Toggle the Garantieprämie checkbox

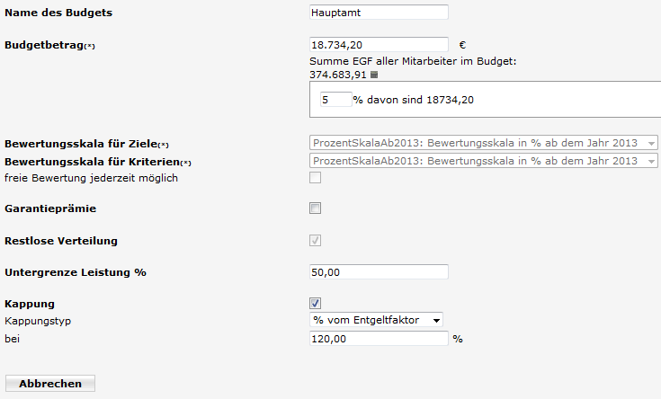[x=315, y=208]
